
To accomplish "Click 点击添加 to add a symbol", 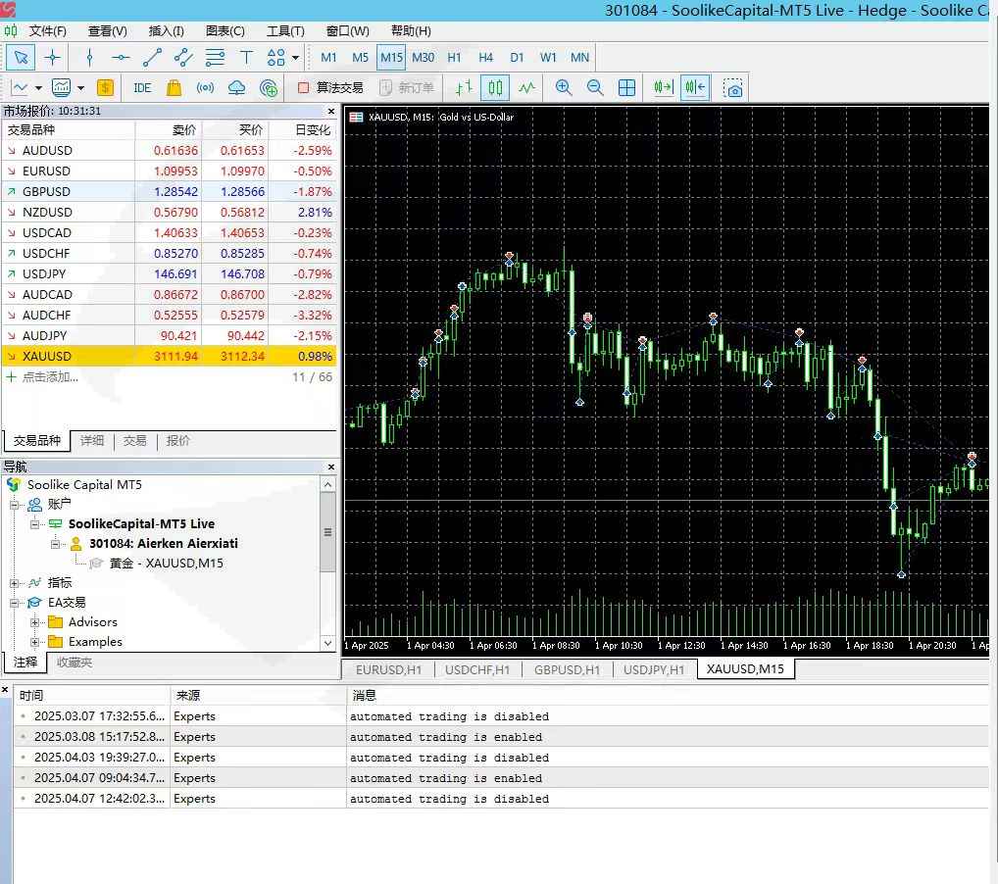I will pos(50,377).
